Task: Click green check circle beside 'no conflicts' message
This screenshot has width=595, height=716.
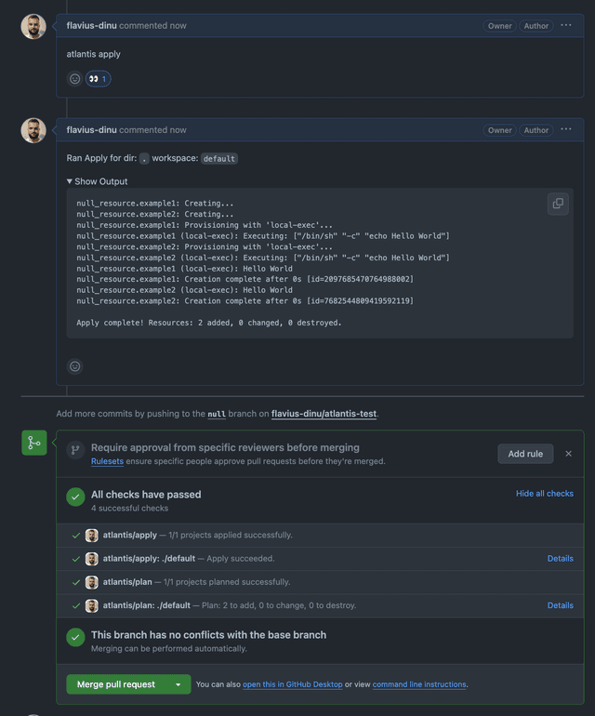Action: (x=75, y=638)
